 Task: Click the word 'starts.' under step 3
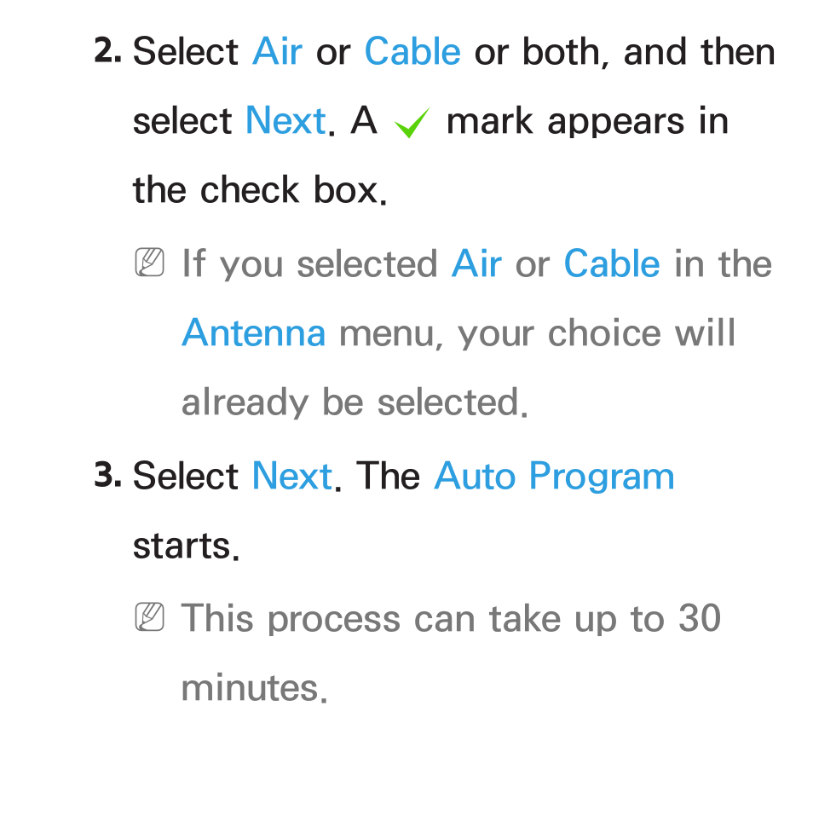pyautogui.click(x=187, y=546)
